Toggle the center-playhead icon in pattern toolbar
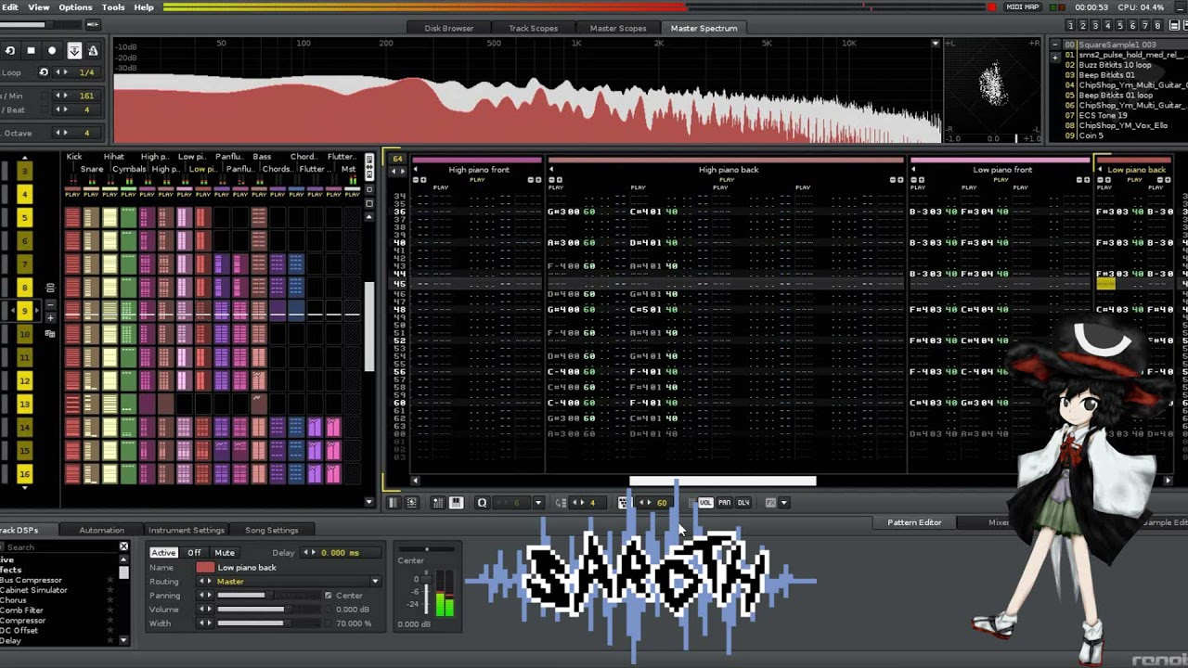Screen dimensions: 1188x668 (412, 503)
